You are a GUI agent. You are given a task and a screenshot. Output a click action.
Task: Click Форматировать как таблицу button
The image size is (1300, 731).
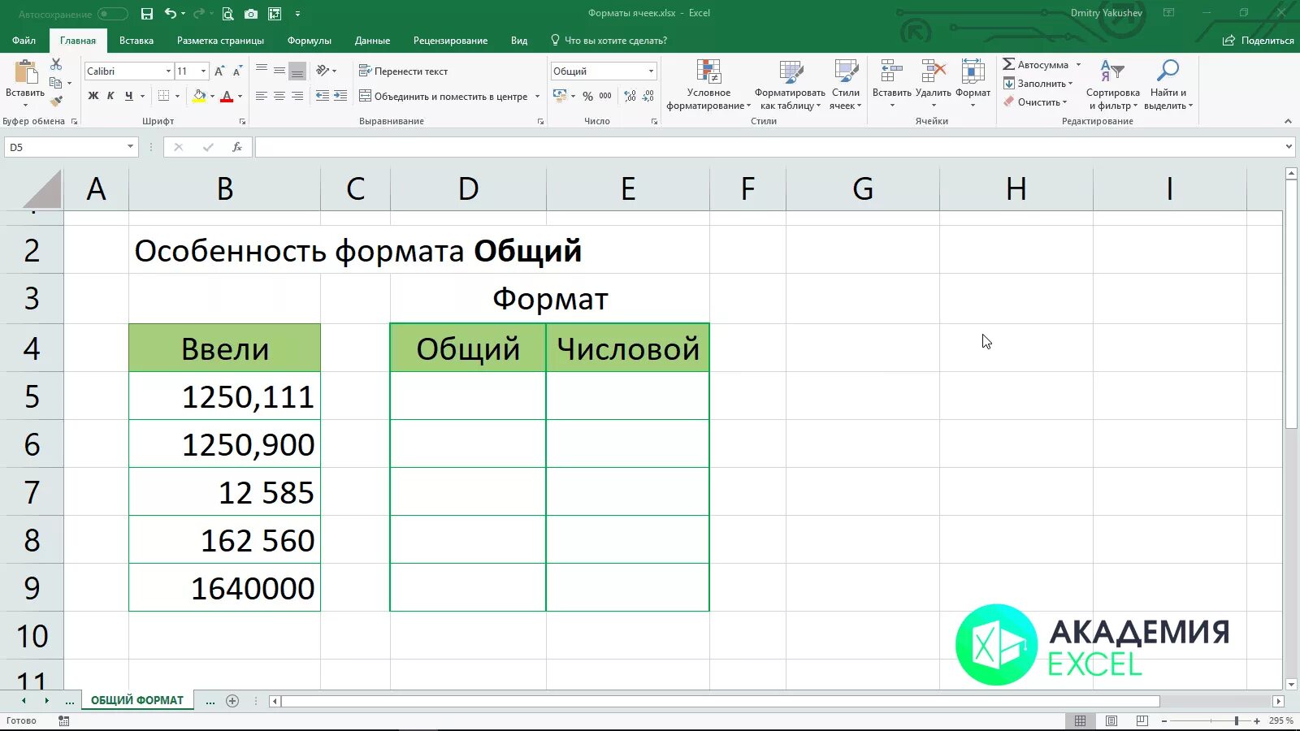coord(790,84)
